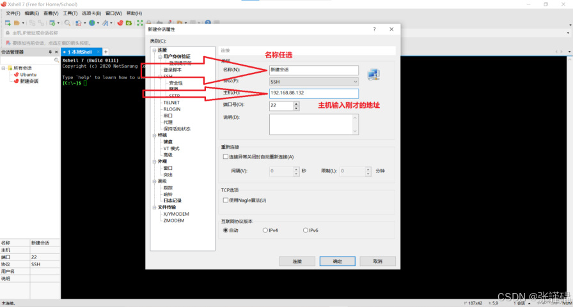This screenshot has height=307, width=573.
Task: Select TELNET in the category tree
Action: click(171, 103)
